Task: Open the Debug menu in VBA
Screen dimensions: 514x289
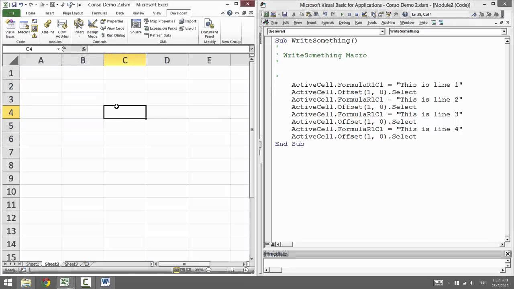Action: click(x=344, y=22)
